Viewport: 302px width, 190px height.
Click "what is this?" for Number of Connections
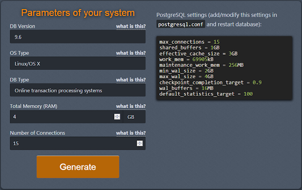[x=131, y=133]
